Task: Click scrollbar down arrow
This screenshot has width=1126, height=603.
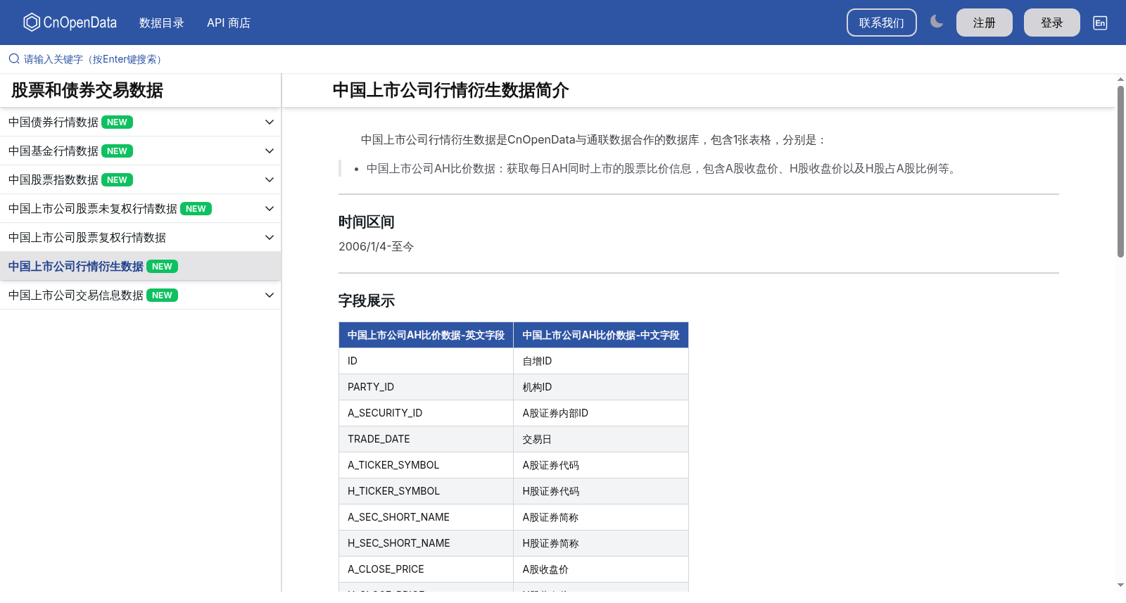Action: coord(1120,585)
